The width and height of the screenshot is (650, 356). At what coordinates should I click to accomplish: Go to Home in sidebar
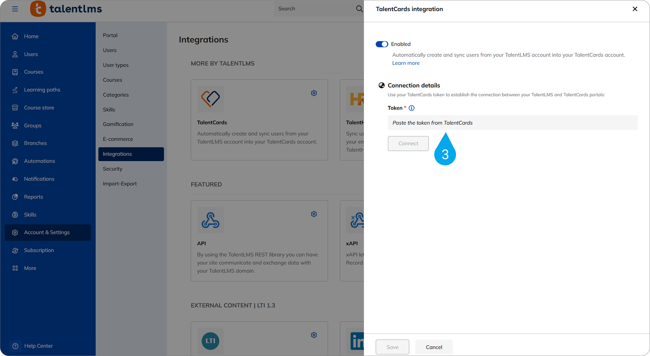(x=48, y=36)
